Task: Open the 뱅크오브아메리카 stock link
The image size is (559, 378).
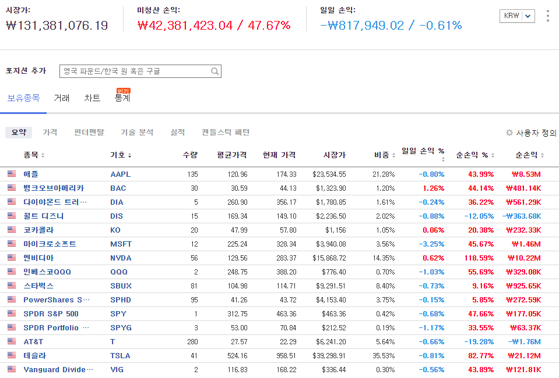Action: 54,188
